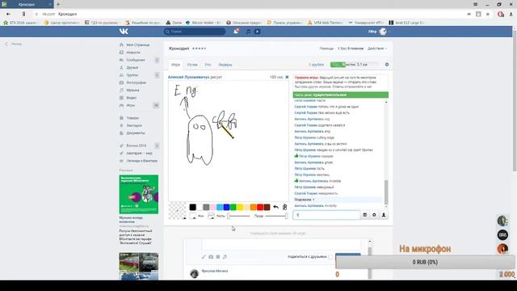The width and height of the screenshot is (517, 291).
Task: Click the attach photo icon in comment box
Action: (x=211, y=257)
